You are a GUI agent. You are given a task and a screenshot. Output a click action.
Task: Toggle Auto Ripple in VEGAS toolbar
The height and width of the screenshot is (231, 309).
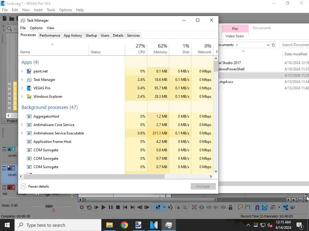click(273, 207)
